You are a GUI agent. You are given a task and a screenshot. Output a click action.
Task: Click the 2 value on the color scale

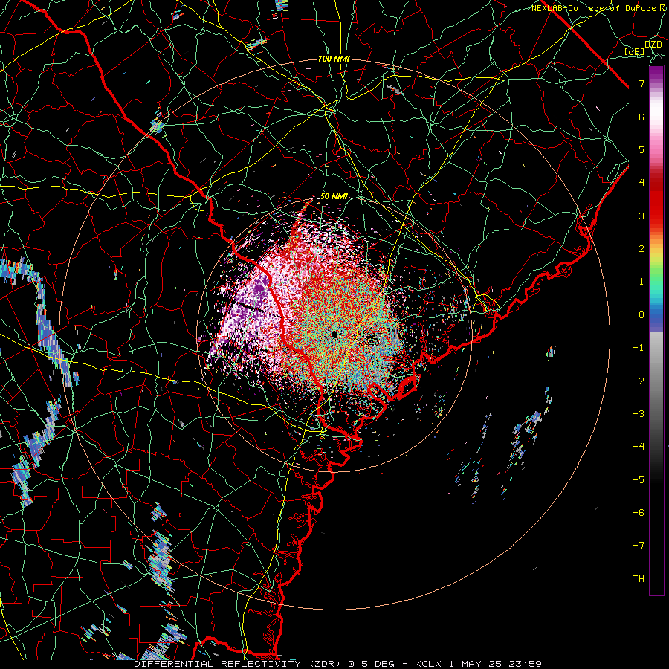pyautogui.click(x=641, y=249)
